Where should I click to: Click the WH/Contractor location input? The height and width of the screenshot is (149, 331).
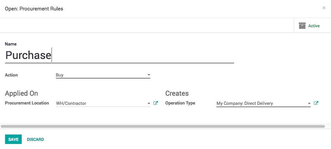100,103
